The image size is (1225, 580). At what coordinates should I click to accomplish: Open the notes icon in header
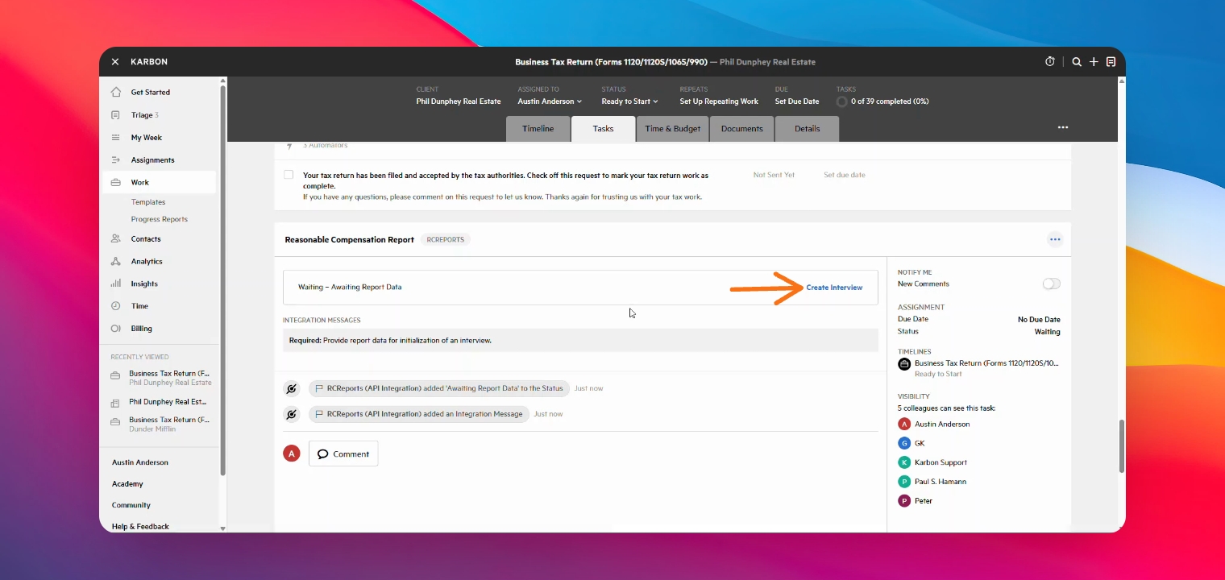[1111, 61]
